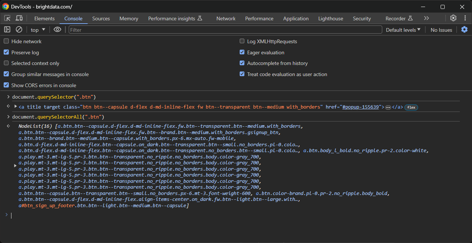Open the Lighthouse panel
Screen dimensions: 472x243
(x=330, y=18)
